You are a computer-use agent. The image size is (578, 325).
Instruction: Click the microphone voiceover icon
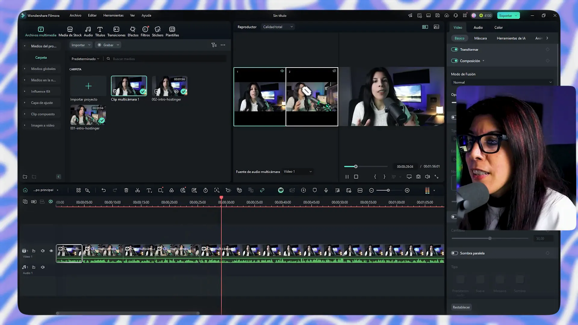pyautogui.click(x=326, y=190)
